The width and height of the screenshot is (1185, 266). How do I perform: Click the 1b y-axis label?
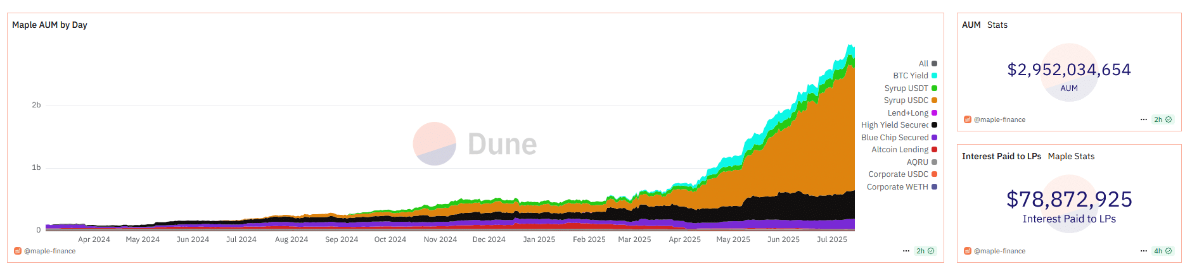tap(36, 167)
